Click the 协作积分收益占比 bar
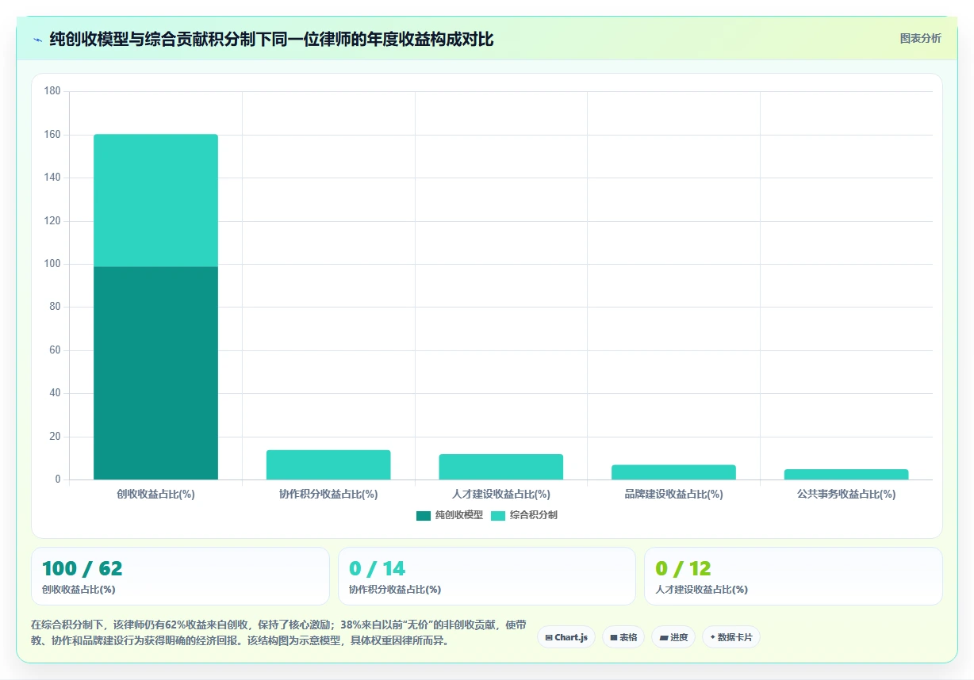 (328, 464)
